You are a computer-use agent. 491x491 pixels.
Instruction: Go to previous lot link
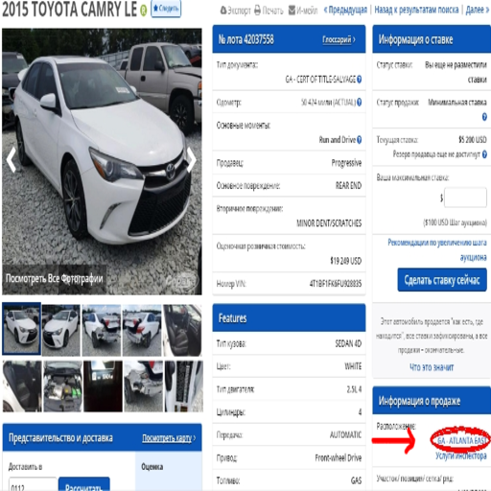click(x=345, y=10)
